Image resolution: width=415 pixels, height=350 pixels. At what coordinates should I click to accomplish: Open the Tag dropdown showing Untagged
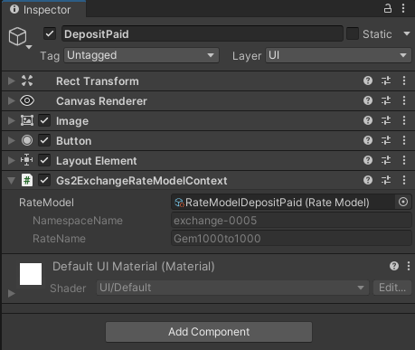[141, 55]
